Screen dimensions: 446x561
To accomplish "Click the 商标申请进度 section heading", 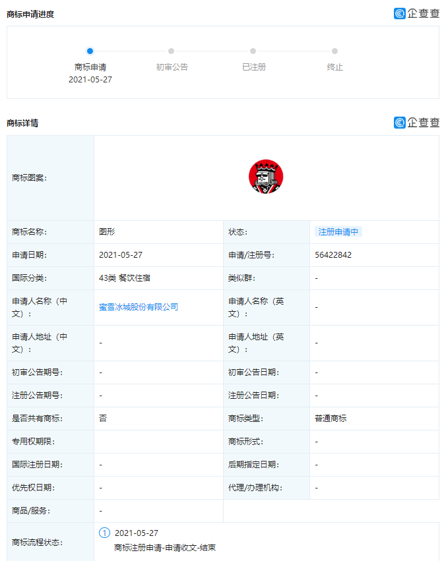I will tap(30, 15).
